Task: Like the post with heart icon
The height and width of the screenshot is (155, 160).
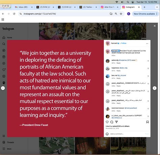Action: click(107, 122)
